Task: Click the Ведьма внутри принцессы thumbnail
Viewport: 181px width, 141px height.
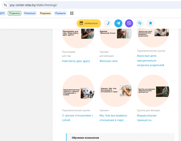Action: coord(153,91)
